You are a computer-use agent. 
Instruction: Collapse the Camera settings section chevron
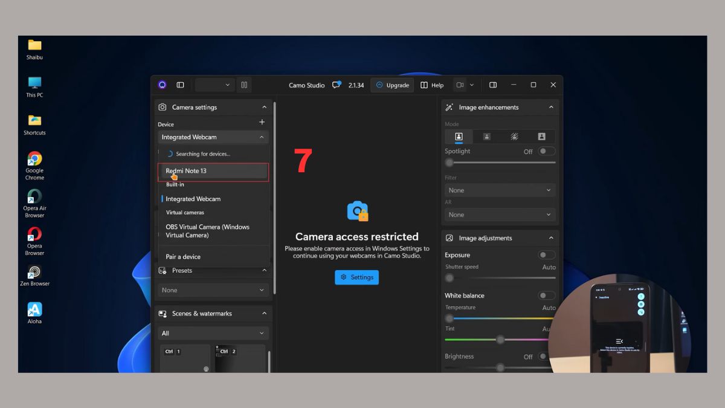264,107
